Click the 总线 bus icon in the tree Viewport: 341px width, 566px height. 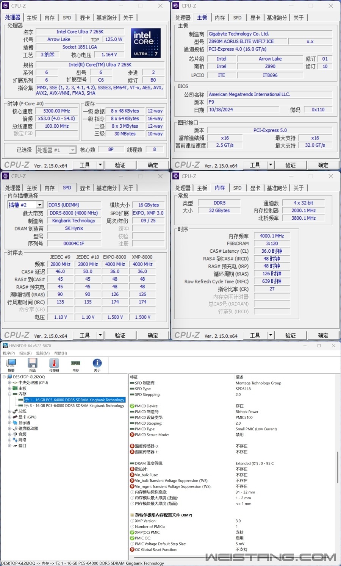(x=15, y=411)
